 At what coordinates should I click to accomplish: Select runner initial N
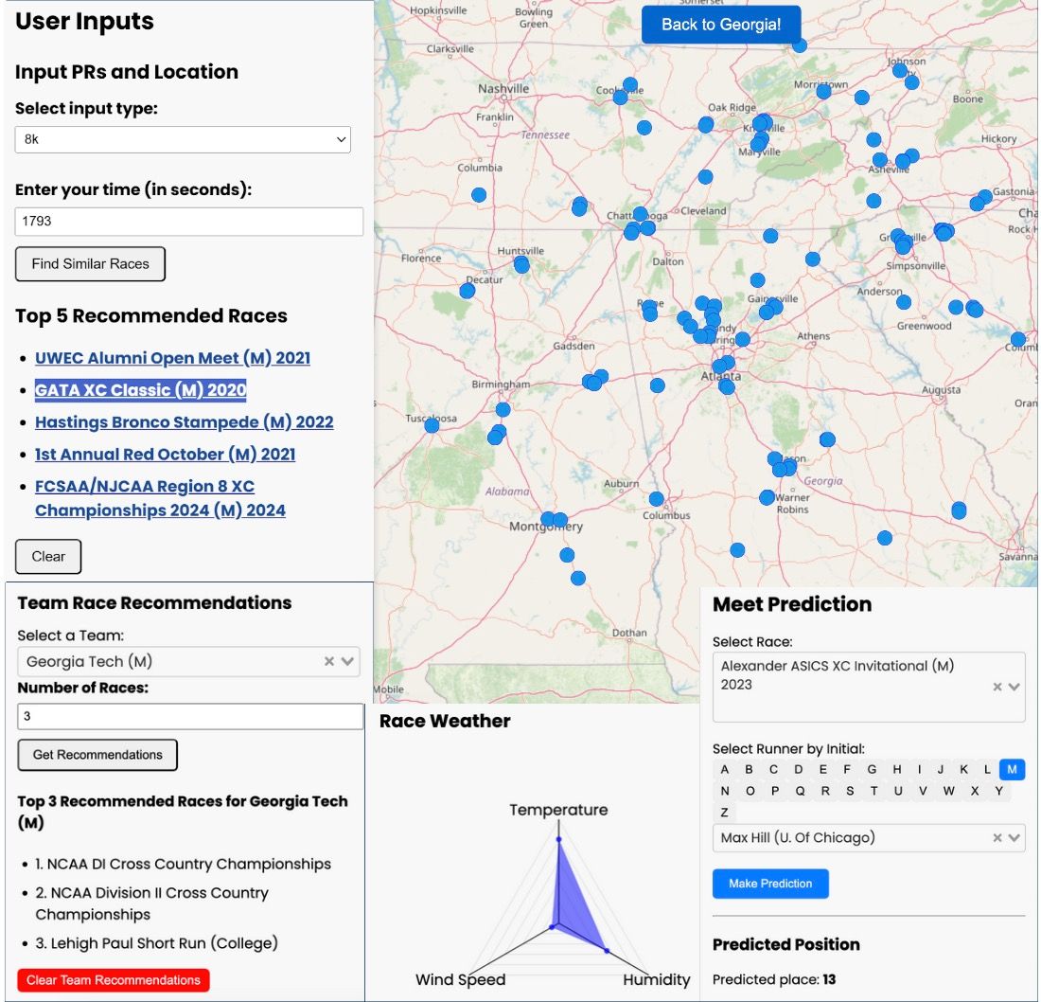click(725, 791)
